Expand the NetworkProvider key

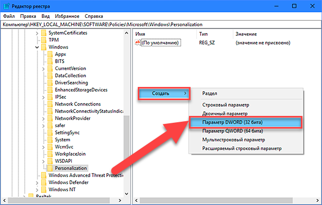pyautogui.click(x=43, y=119)
